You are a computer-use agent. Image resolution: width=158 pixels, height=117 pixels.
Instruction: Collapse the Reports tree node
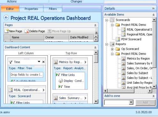point(107,44)
